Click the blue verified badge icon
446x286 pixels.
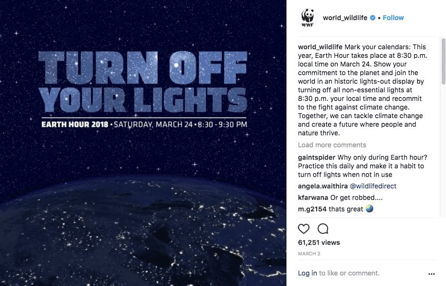click(373, 18)
